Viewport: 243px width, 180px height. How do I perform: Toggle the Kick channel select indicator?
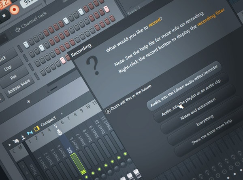[x=20, y=49]
